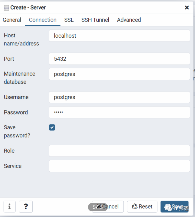The width and height of the screenshot is (195, 217).
Task: Save the new server configuration
Action: pyautogui.click(x=174, y=206)
